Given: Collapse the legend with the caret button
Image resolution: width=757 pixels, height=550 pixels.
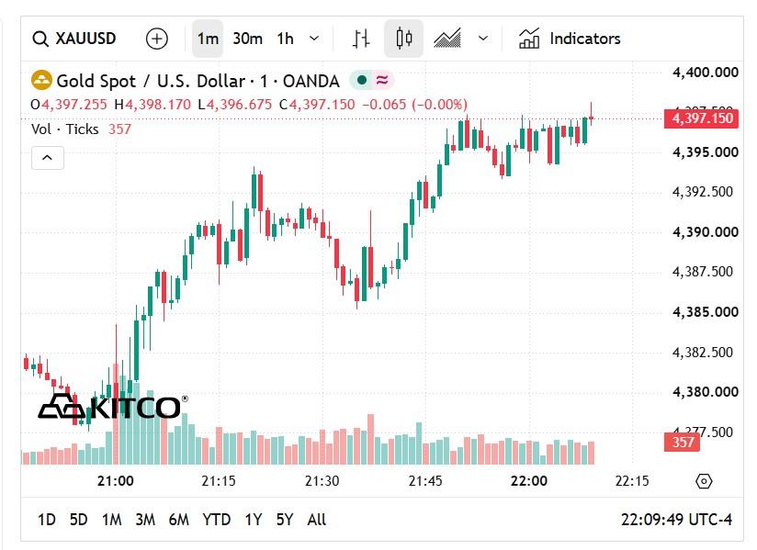Looking at the screenshot, I should [48, 158].
